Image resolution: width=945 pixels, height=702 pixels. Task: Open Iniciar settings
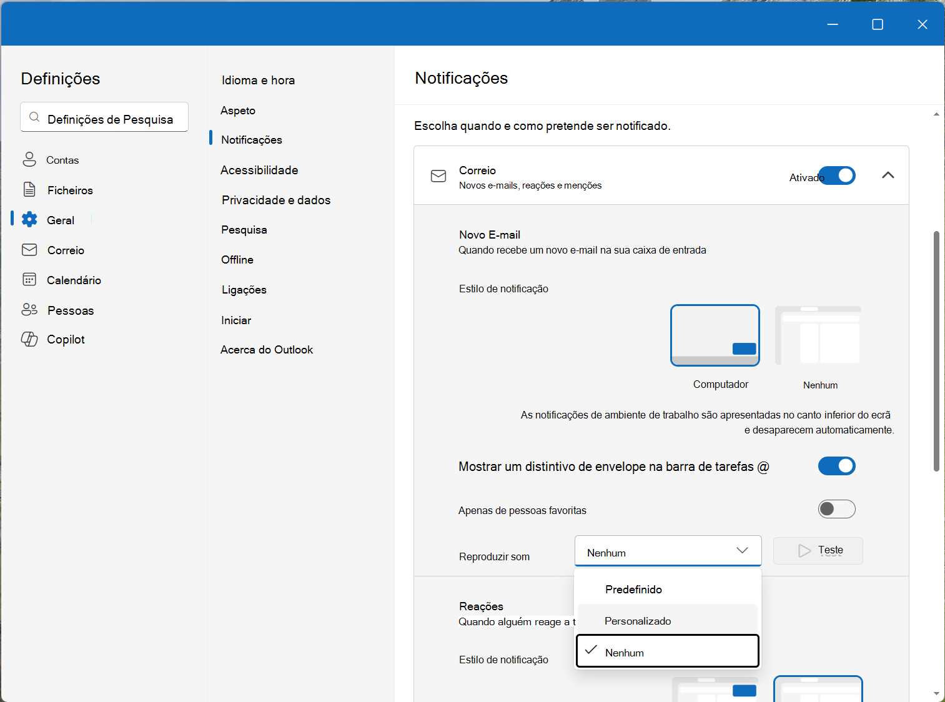pyautogui.click(x=236, y=320)
